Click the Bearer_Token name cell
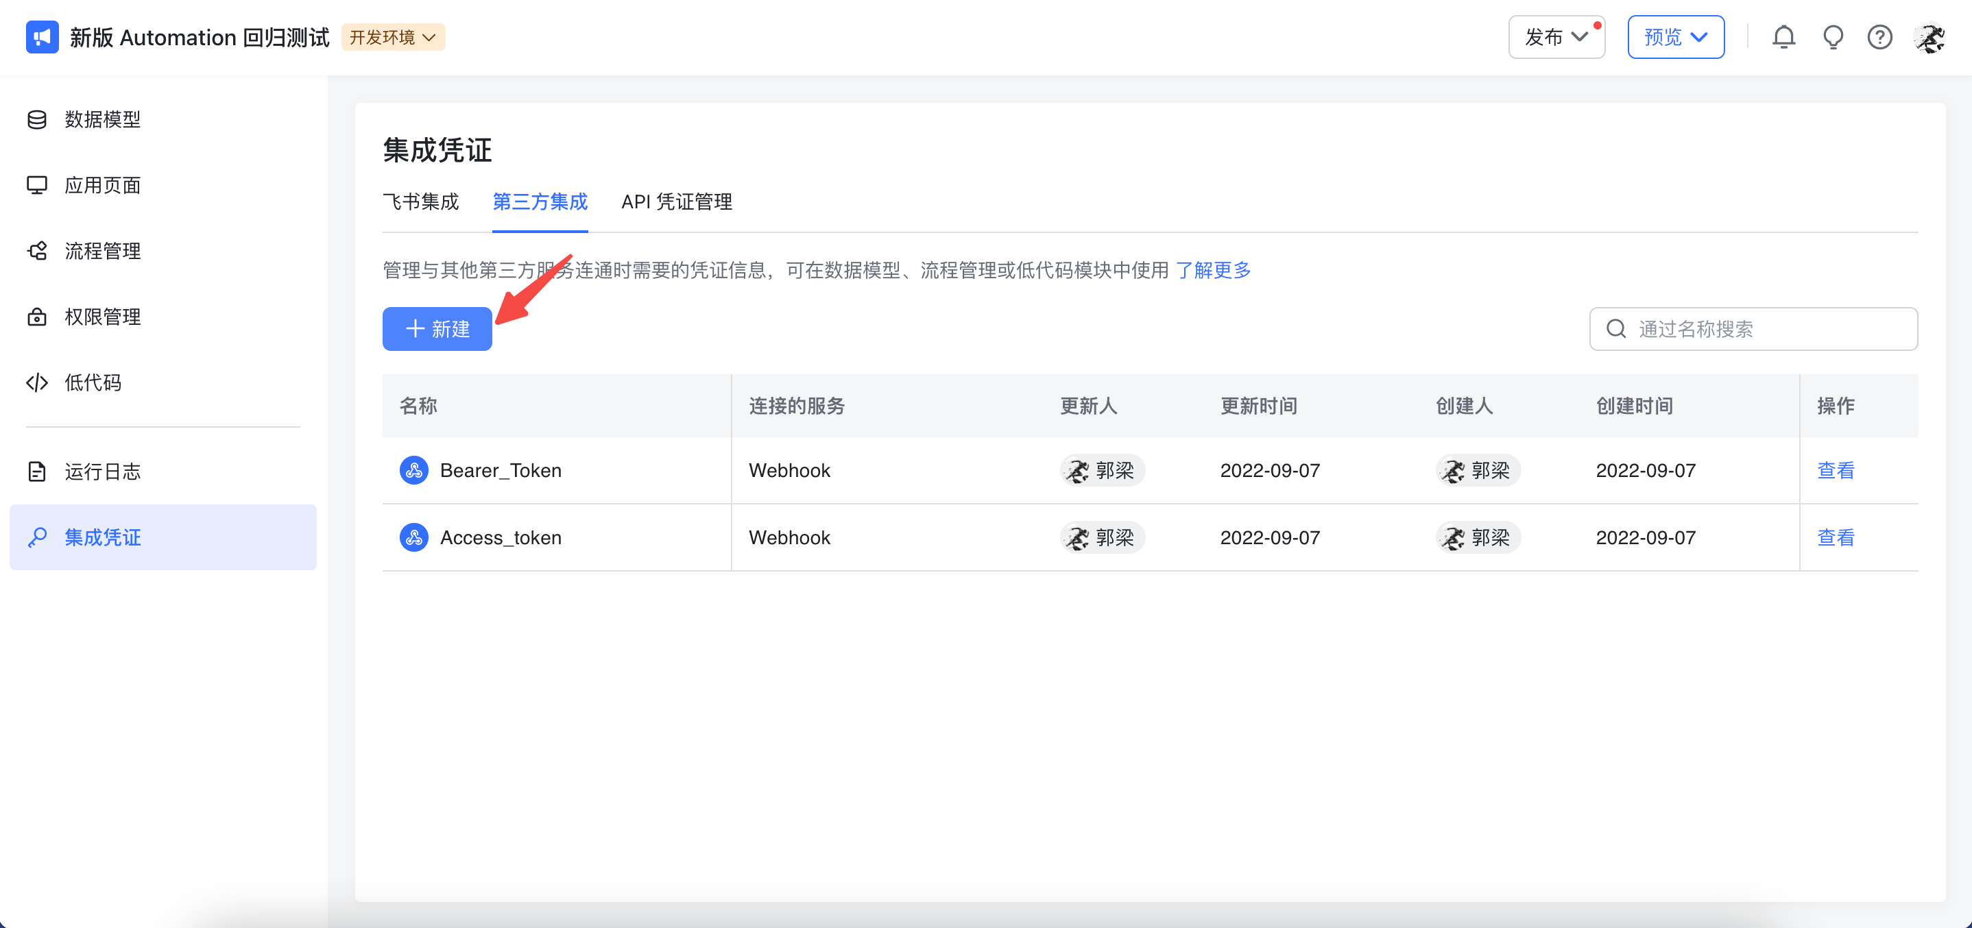 pos(557,470)
